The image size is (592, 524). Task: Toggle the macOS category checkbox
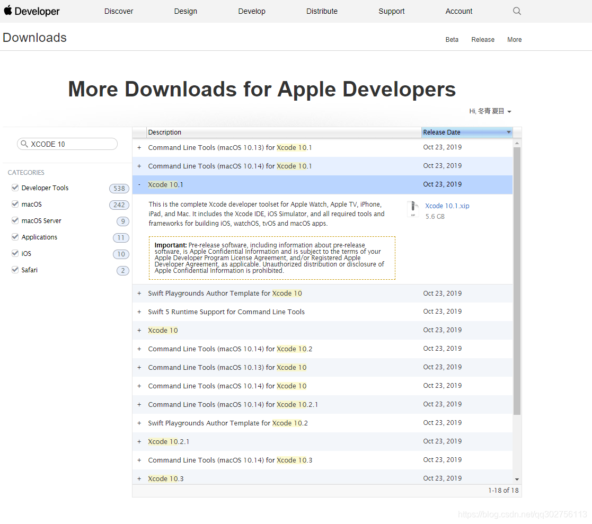tap(15, 204)
